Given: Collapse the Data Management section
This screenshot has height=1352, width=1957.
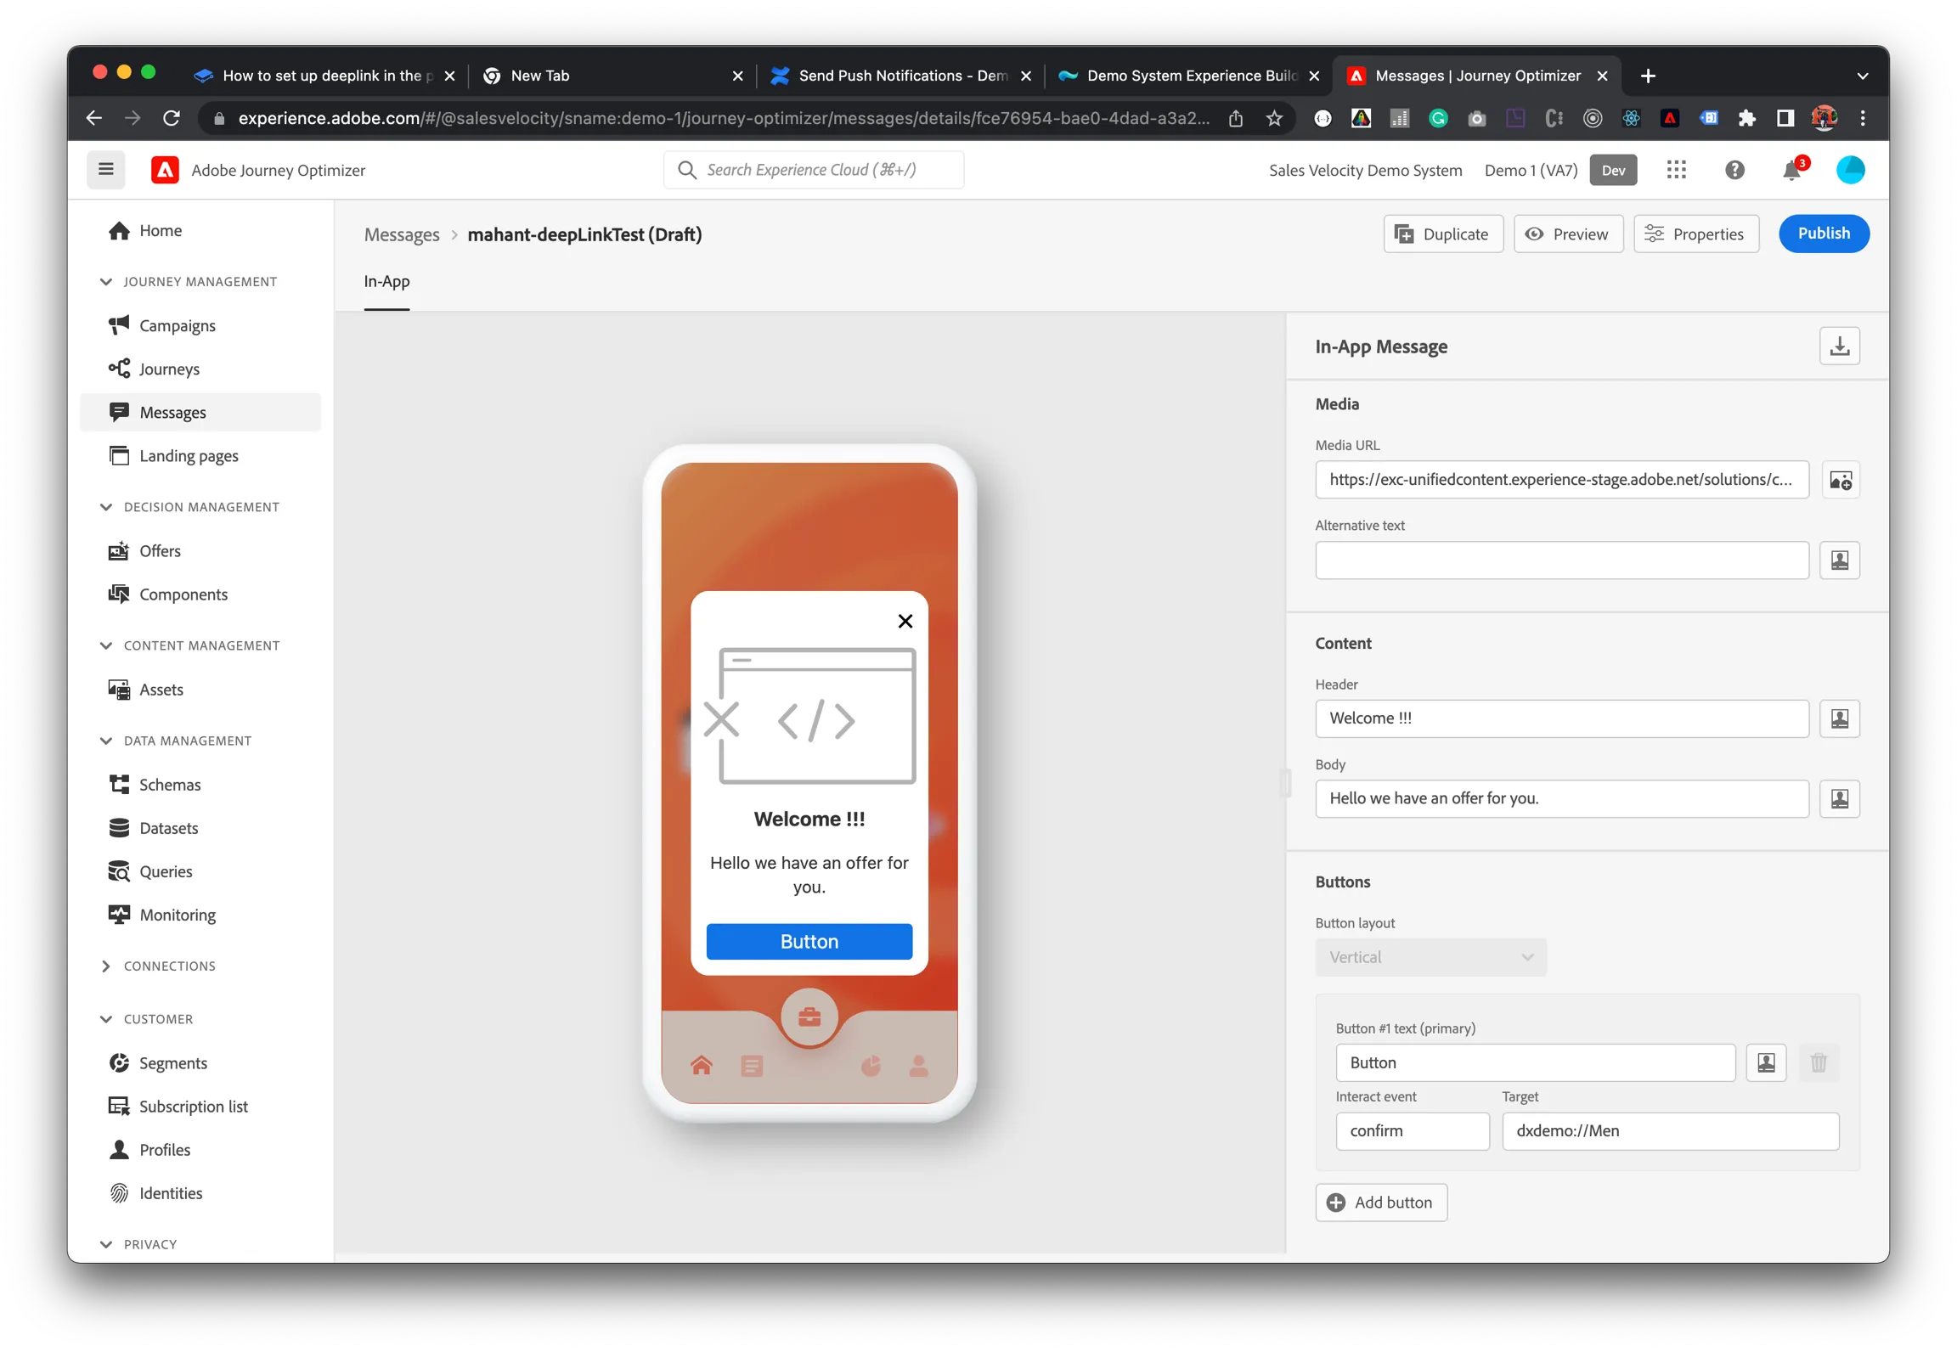Looking at the screenshot, I should point(105,741).
